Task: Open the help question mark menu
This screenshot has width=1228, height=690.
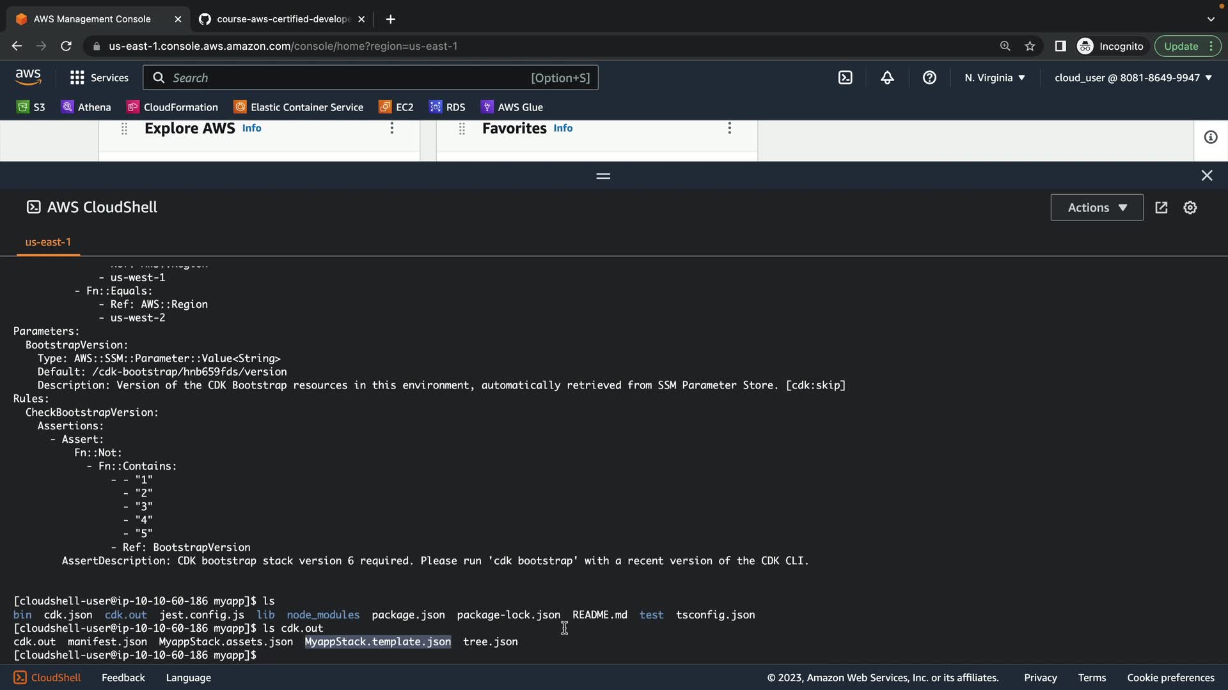Action: 929,77
